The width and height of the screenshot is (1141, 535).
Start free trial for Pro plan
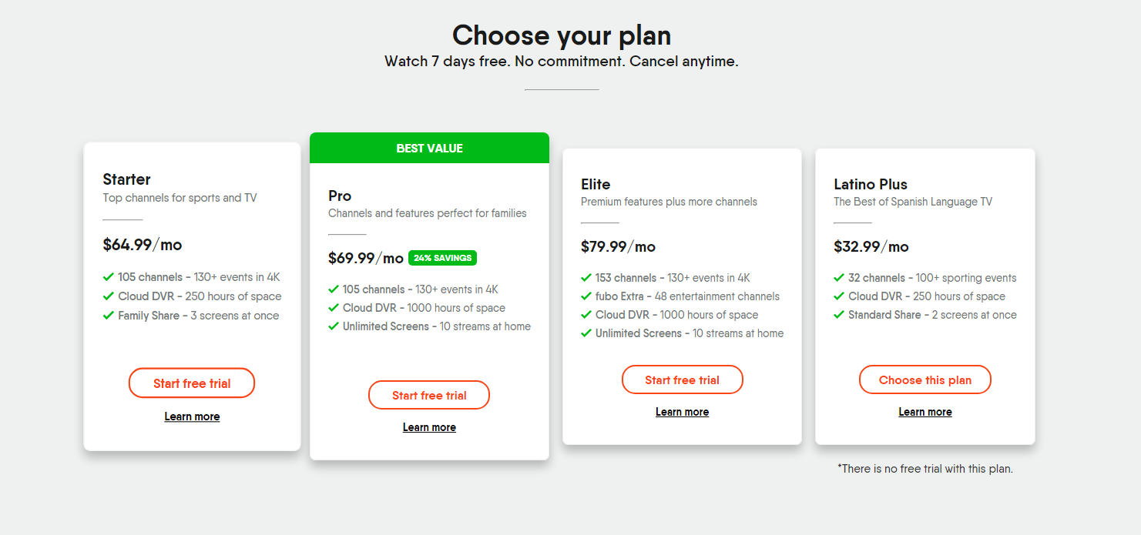(x=429, y=396)
